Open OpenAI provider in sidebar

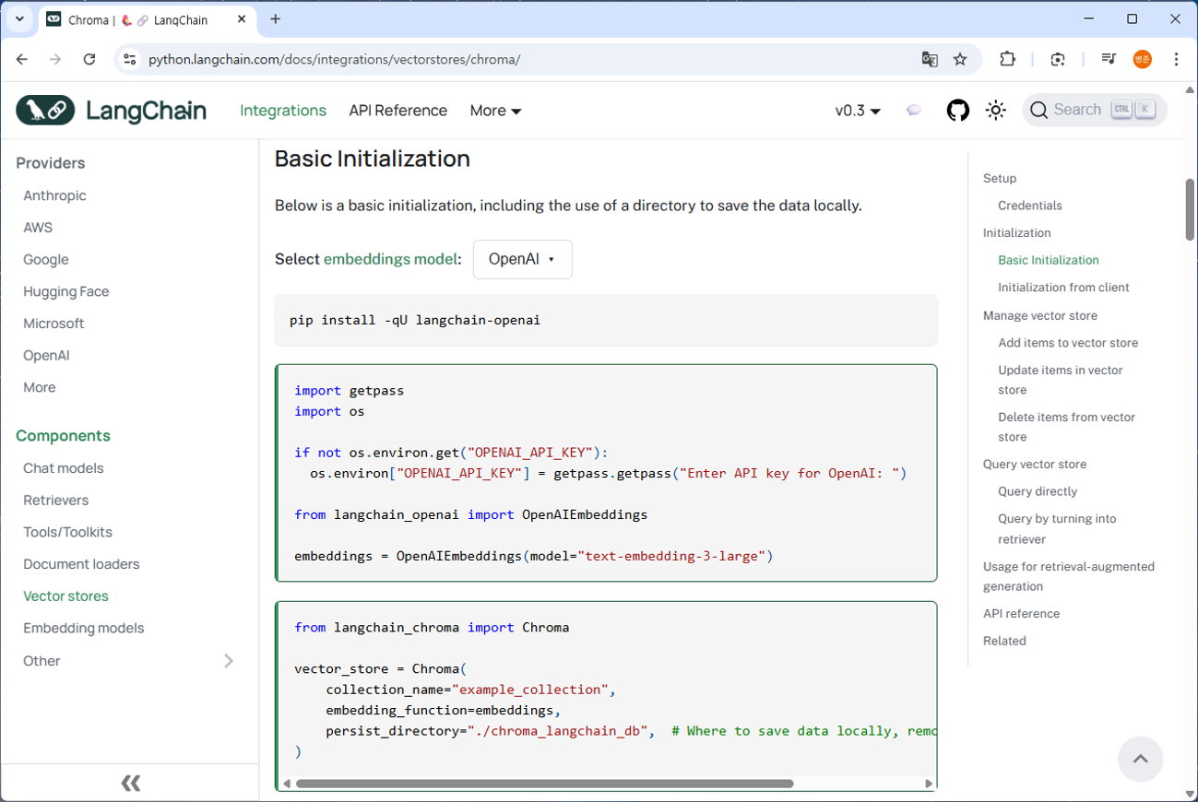point(46,356)
